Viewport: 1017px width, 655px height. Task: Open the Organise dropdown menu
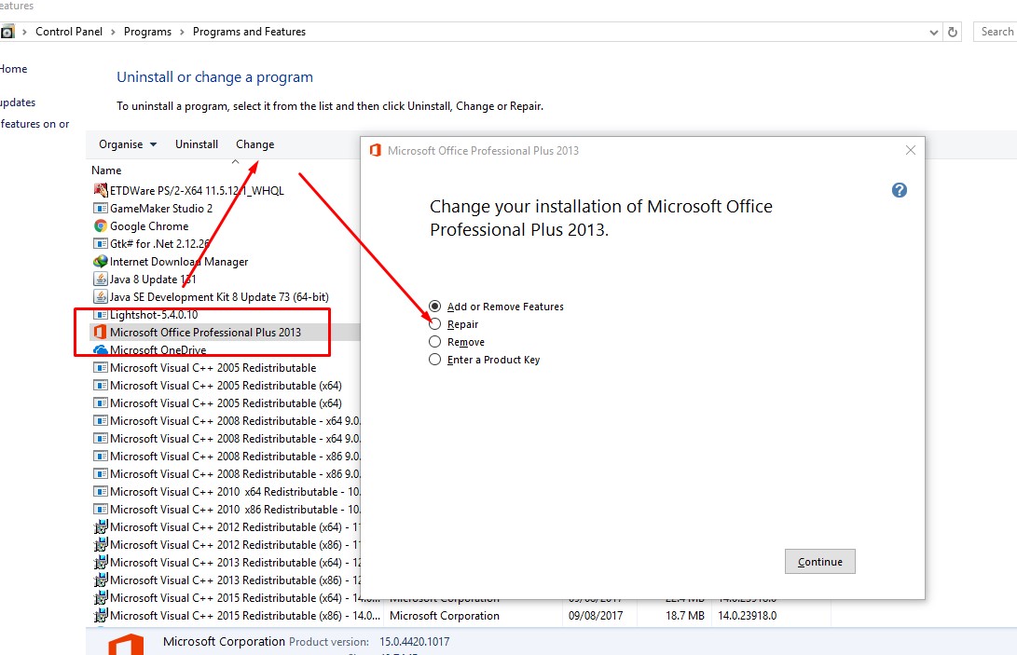[128, 144]
